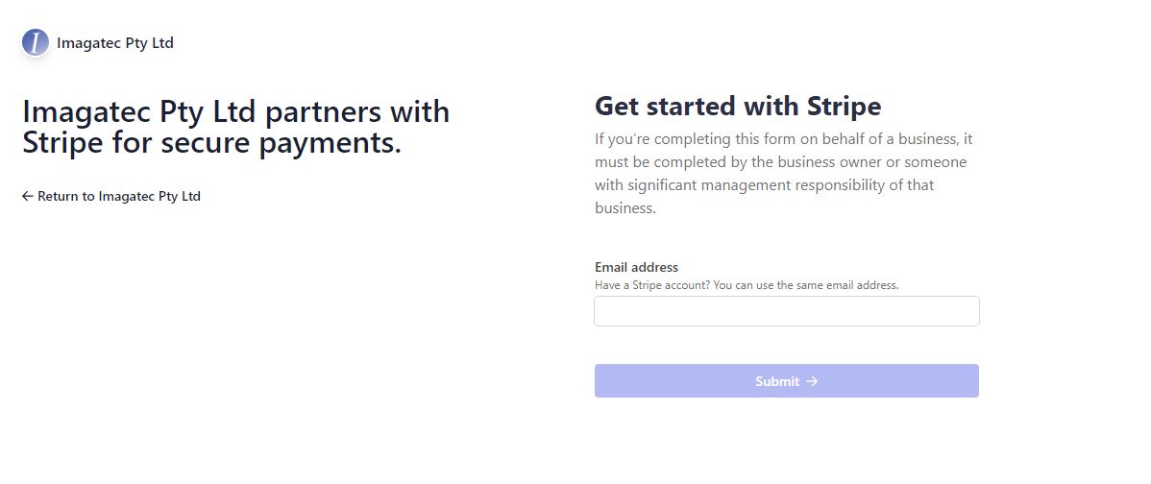The width and height of the screenshot is (1151, 484).
Task: Click the business owner description paragraph
Action: (x=784, y=173)
